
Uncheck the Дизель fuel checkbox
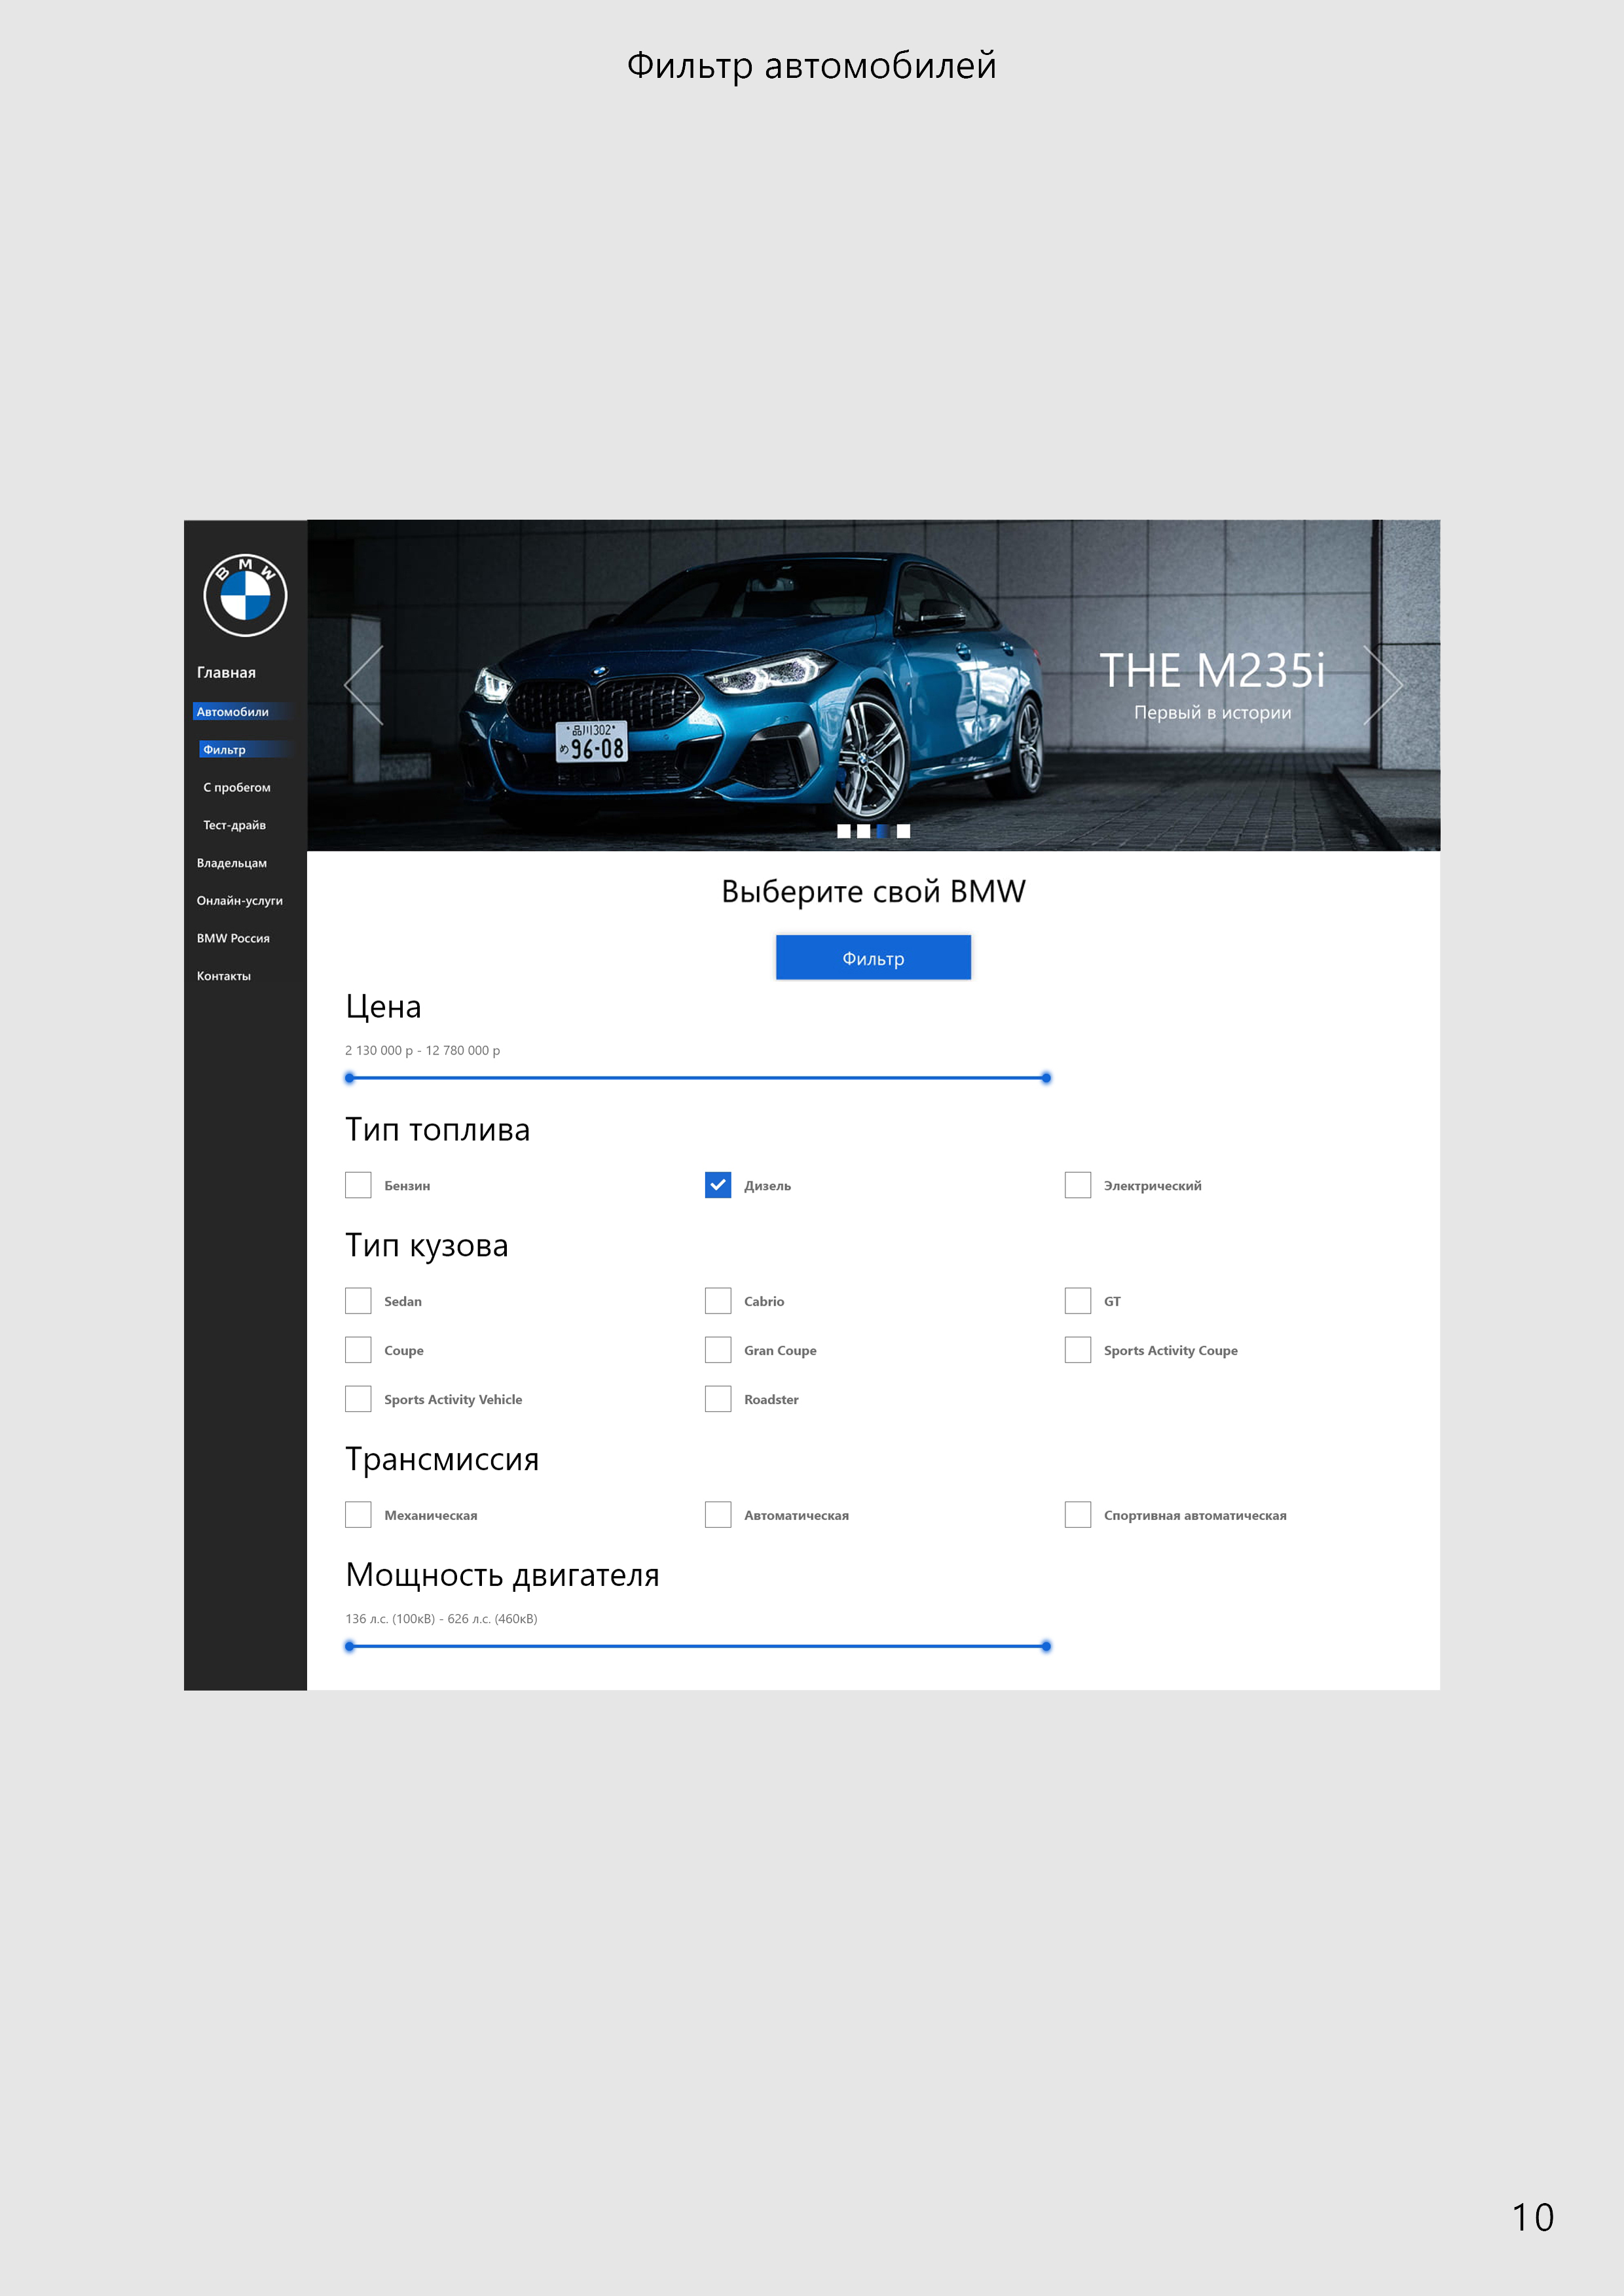tap(718, 1185)
